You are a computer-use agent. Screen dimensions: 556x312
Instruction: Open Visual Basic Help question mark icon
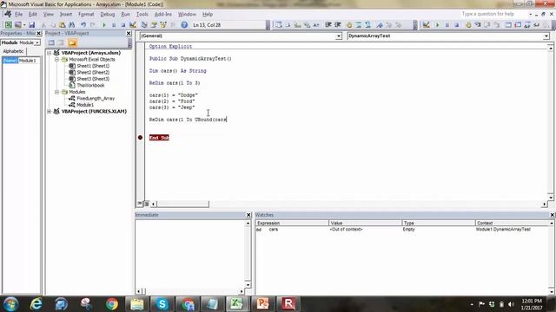184,25
